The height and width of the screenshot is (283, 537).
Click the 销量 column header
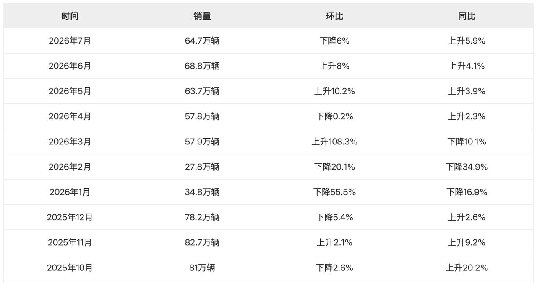point(202,16)
